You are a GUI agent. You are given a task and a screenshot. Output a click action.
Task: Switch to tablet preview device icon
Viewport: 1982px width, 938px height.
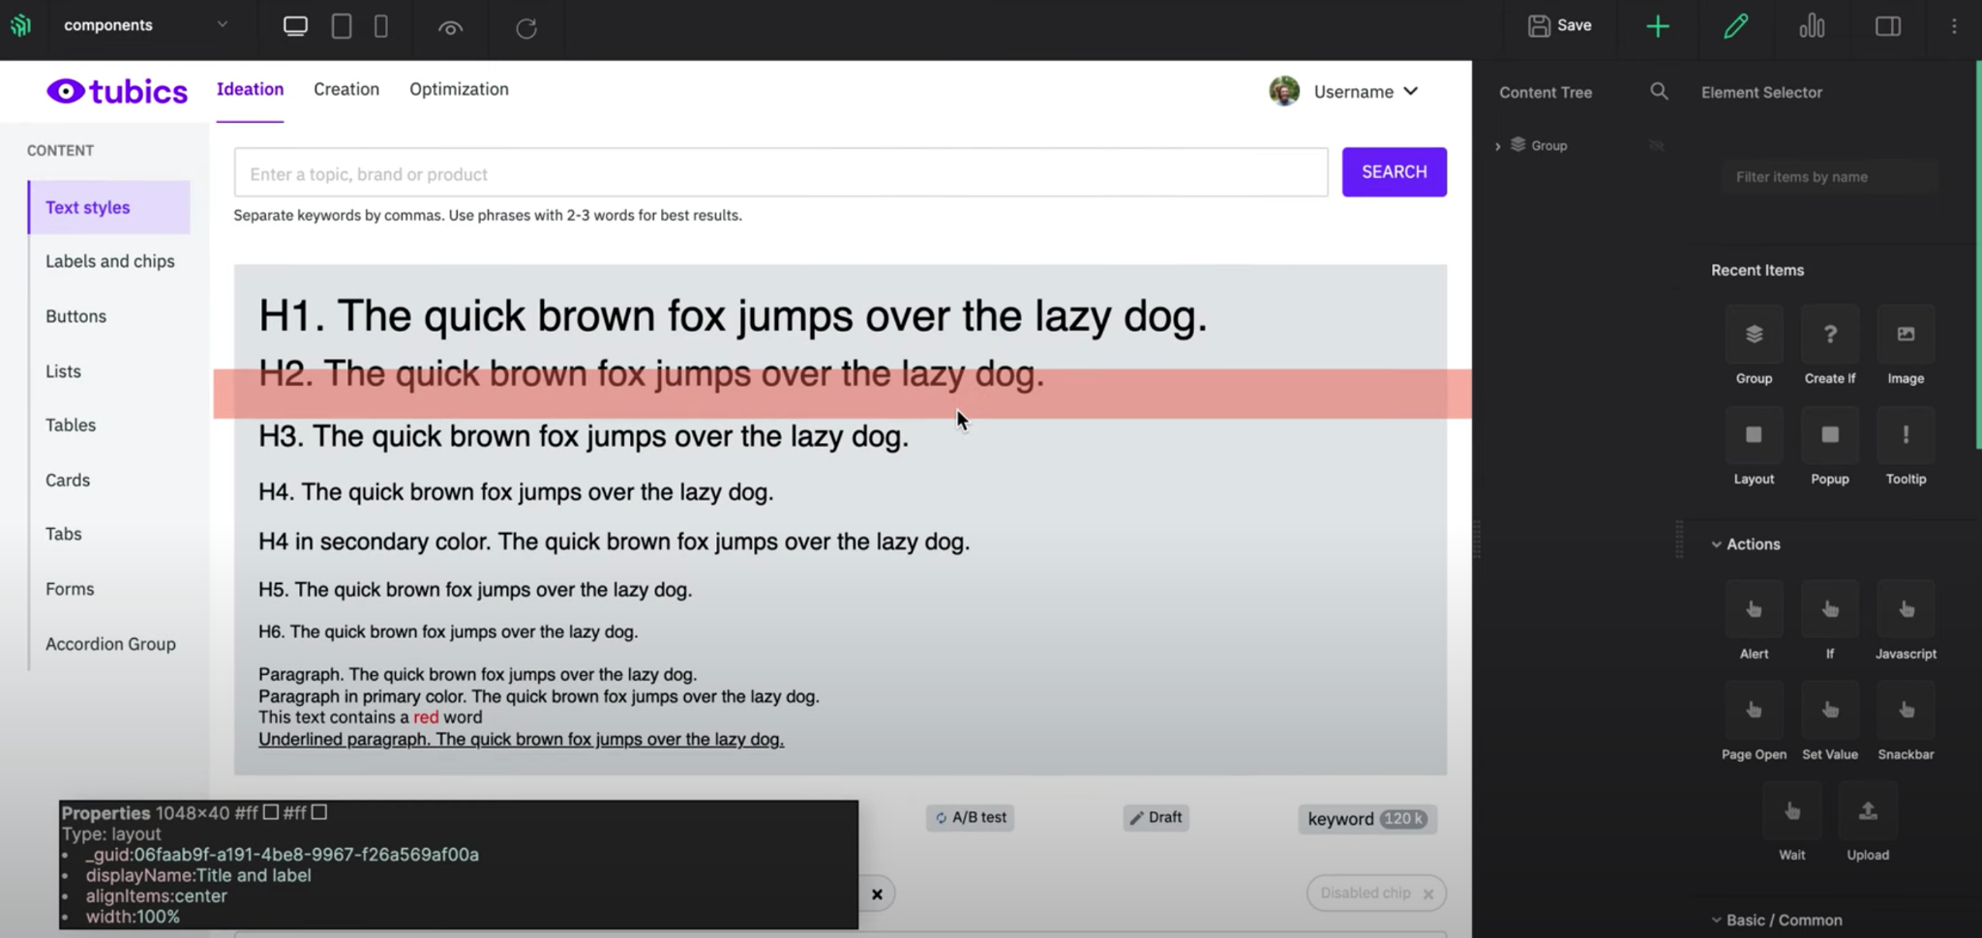(x=342, y=26)
